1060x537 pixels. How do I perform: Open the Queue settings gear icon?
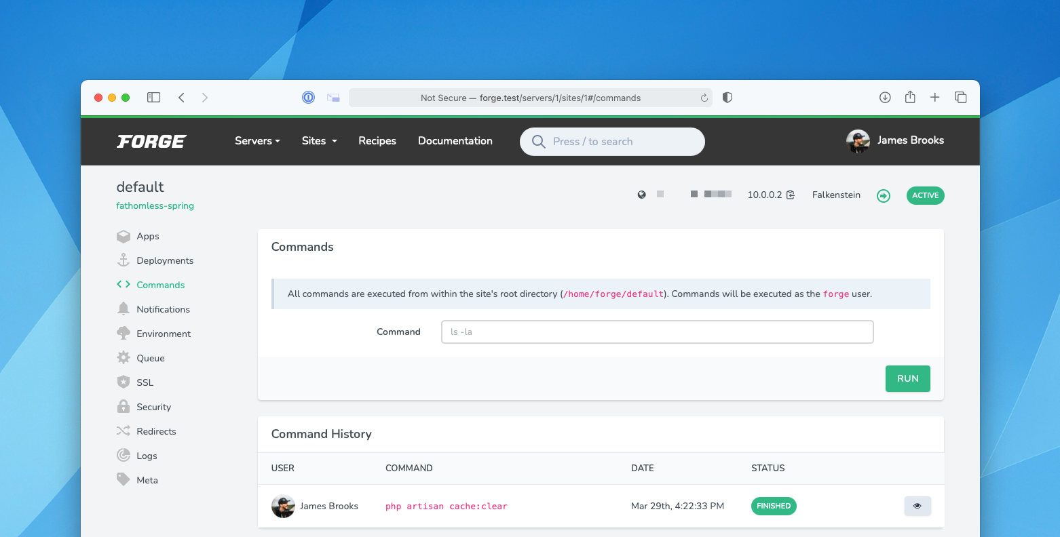(124, 357)
